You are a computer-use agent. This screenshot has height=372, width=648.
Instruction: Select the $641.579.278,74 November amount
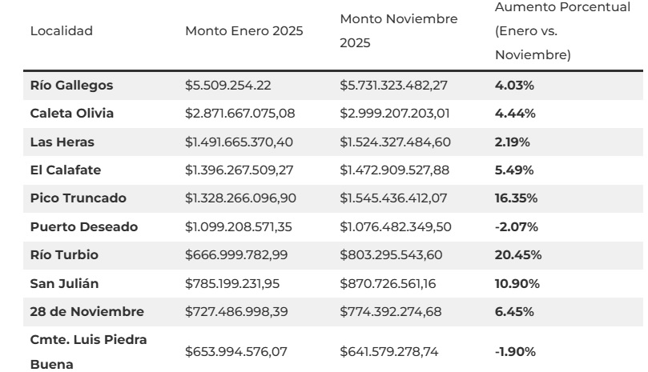tap(394, 351)
